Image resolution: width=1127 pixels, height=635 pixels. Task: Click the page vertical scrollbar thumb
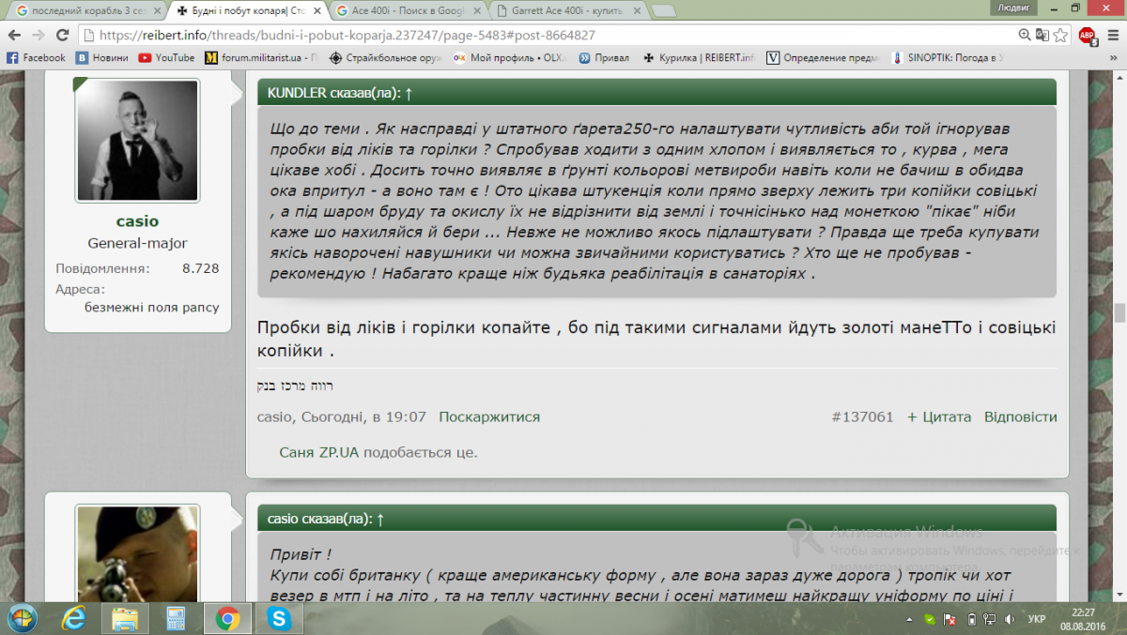1119,312
